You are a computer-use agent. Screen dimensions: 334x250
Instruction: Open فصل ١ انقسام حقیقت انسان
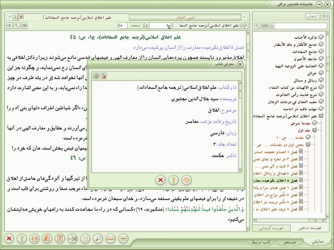pyautogui.click(x=276, y=152)
